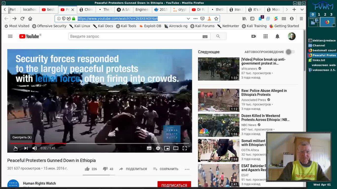Image resolution: width=337 pixels, height=189 pixels.
Task: Click the red subscribe button
Action: coord(174,185)
